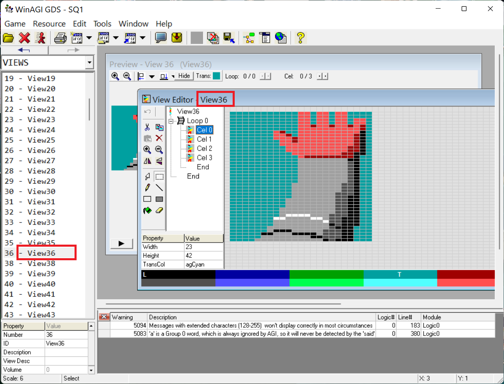Open the horizontal alignment dropdown in the preview
504x384 pixels.
click(152, 76)
